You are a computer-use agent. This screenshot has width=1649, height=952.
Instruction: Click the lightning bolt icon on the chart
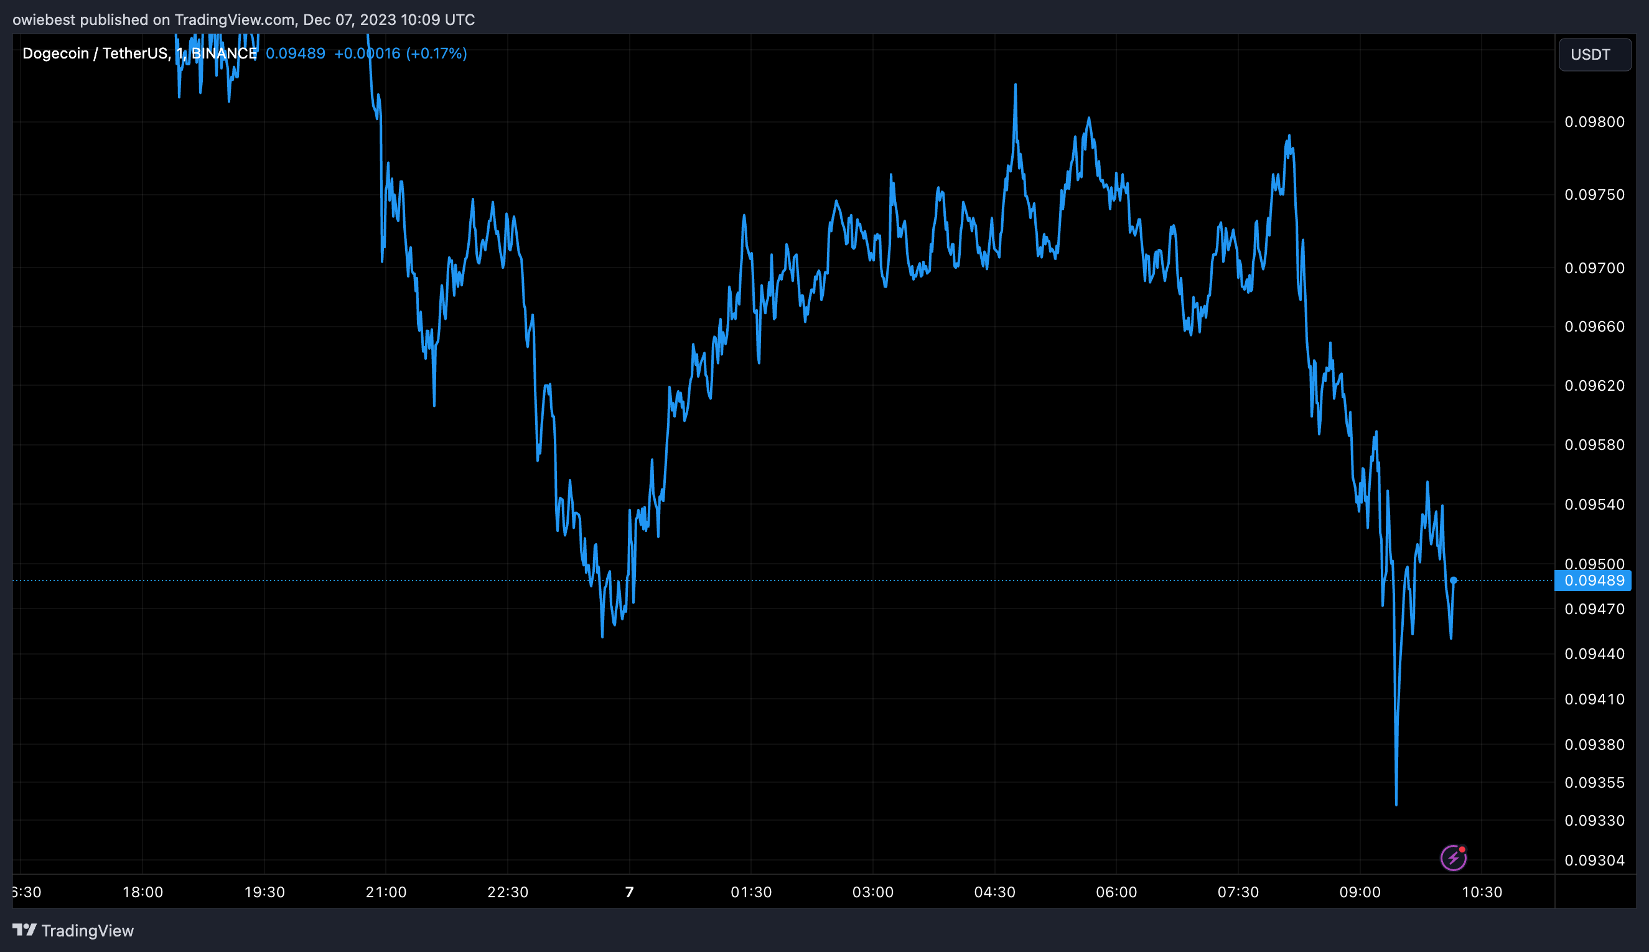pyautogui.click(x=1453, y=858)
